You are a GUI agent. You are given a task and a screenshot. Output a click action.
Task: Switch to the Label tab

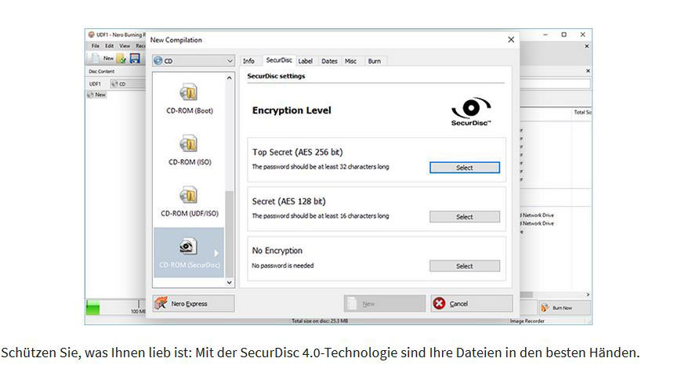(306, 61)
